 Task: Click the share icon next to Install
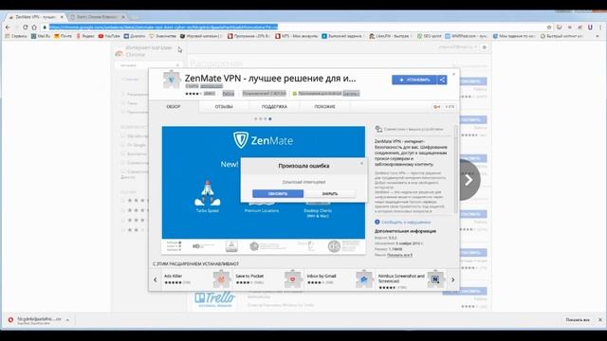click(442, 80)
